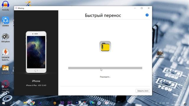The height and width of the screenshot is (106, 189).
Task: Open Photoshop from the taskbar
Action: tap(77, 103)
